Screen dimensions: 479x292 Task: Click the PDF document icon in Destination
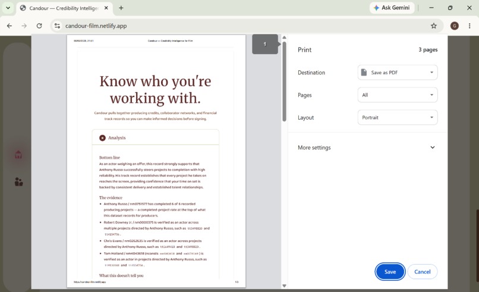click(364, 73)
